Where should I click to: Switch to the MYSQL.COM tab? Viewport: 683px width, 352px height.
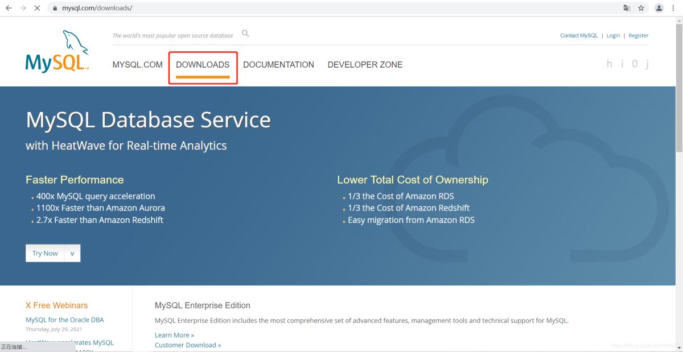(137, 65)
